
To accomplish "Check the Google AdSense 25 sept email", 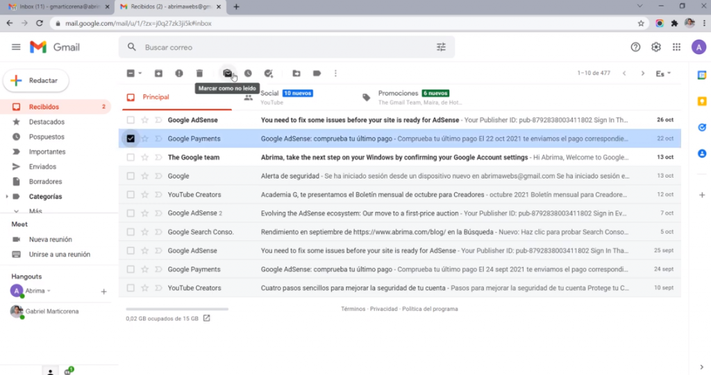I will (131, 250).
